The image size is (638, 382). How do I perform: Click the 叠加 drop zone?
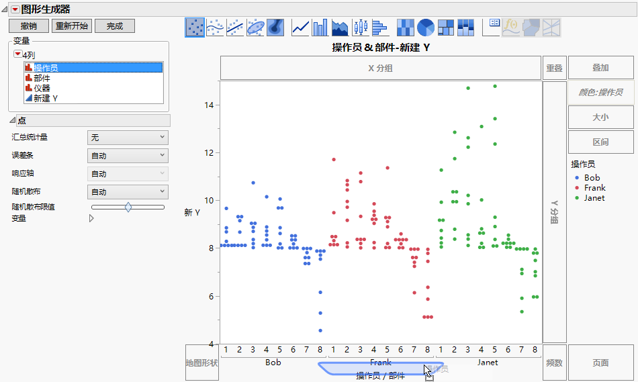pyautogui.click(x=600, y=68)
